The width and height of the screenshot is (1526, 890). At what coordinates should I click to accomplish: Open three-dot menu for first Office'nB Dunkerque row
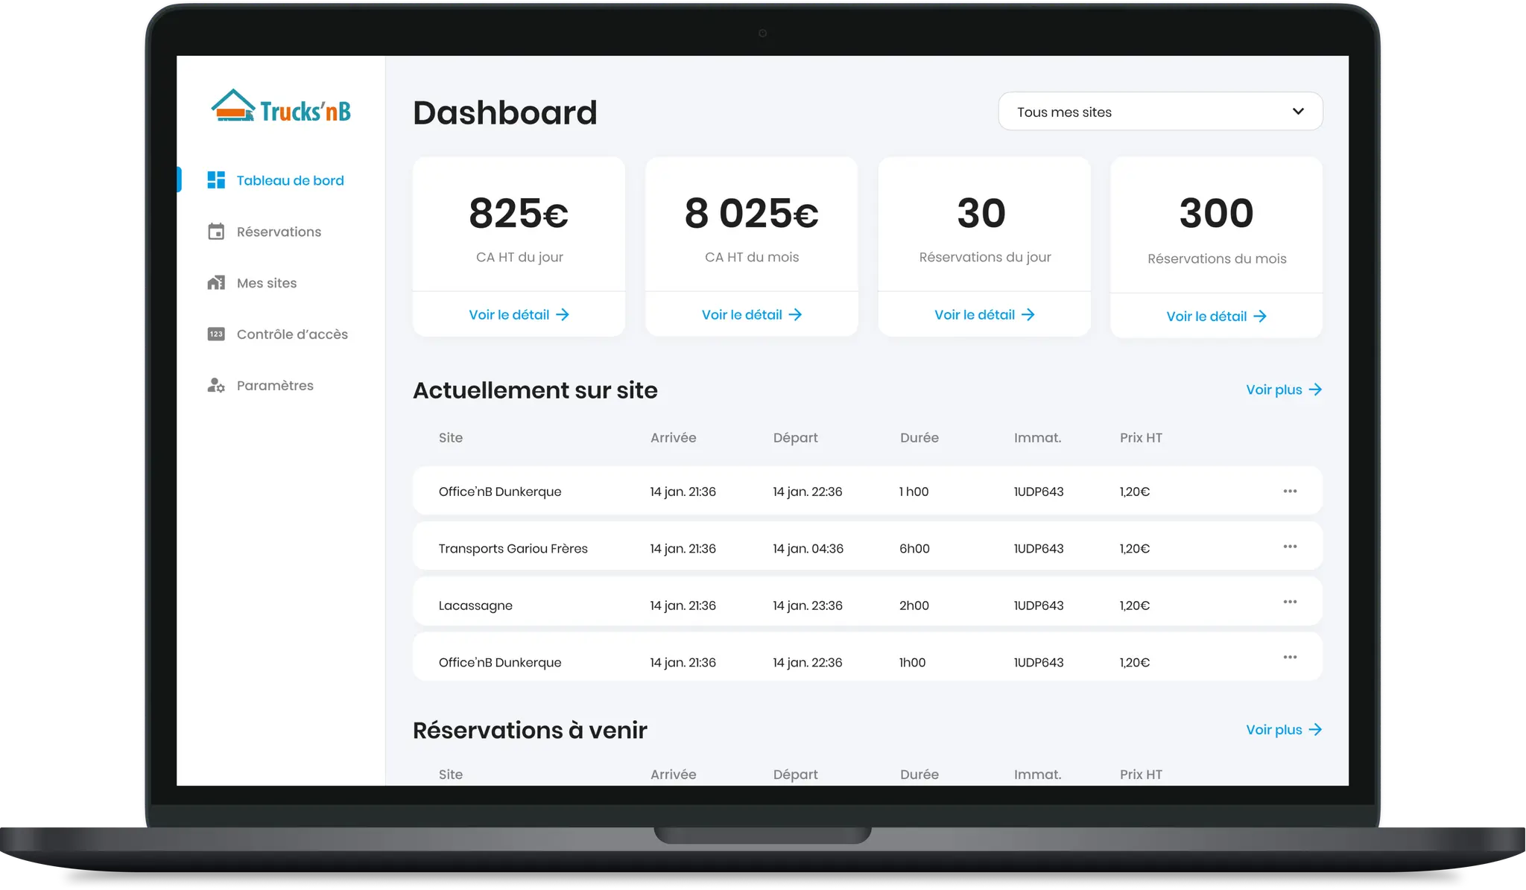(x=1290, y=491)
